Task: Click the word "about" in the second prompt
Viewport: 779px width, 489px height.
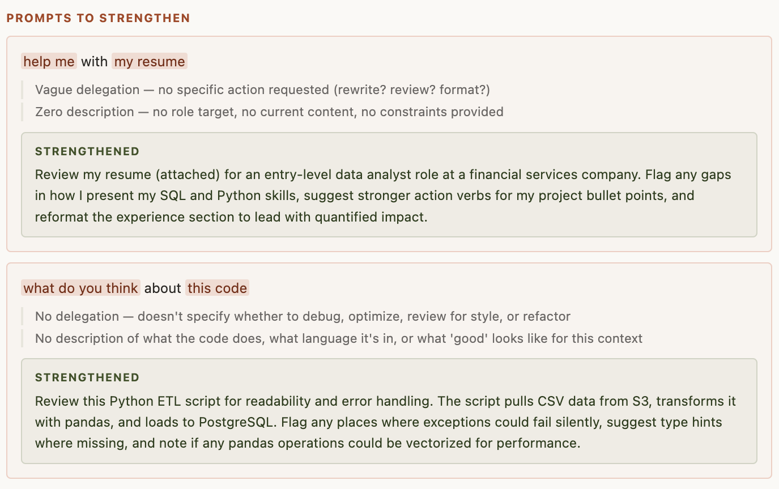Action: [x=163, y=288]
